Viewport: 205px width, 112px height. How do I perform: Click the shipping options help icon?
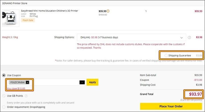189,38
